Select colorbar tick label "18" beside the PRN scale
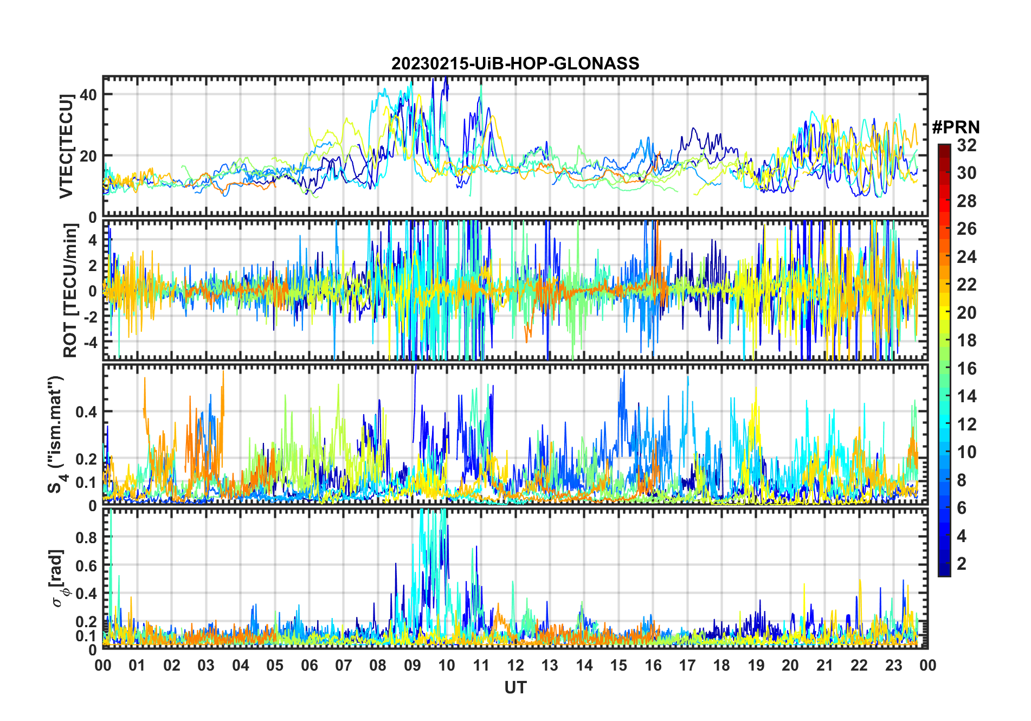The width and height of the screenshot is (1031, 721). point(966,340)
